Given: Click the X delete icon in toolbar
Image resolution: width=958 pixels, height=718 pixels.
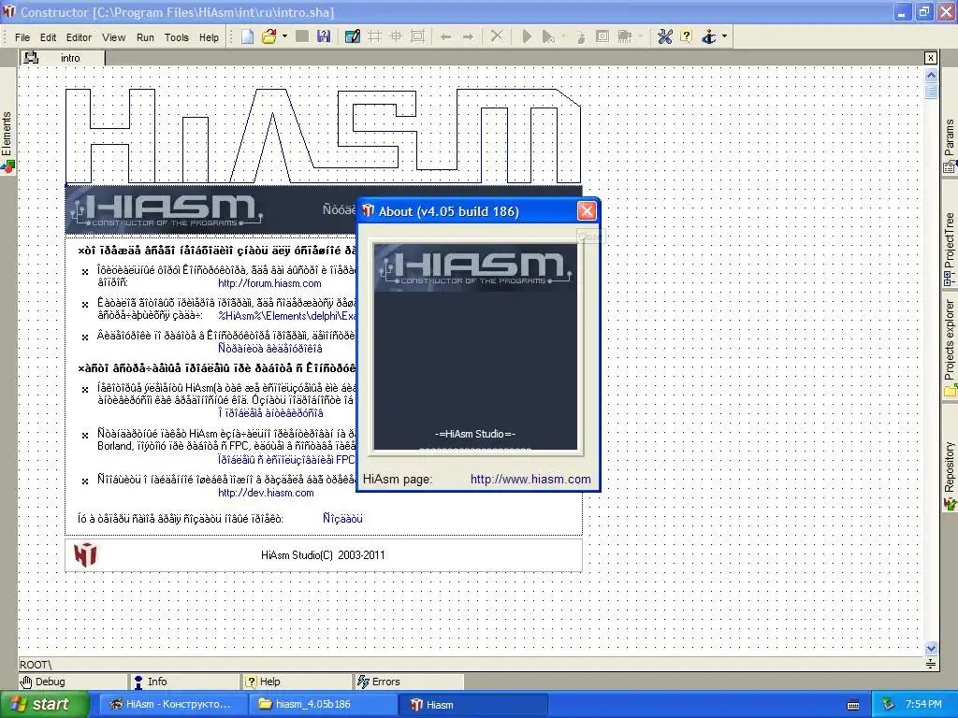Looking at the screenshot, I should [498, 36].
